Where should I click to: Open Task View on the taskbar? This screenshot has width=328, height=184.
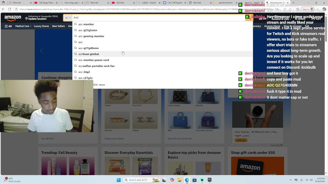point(164,180)
